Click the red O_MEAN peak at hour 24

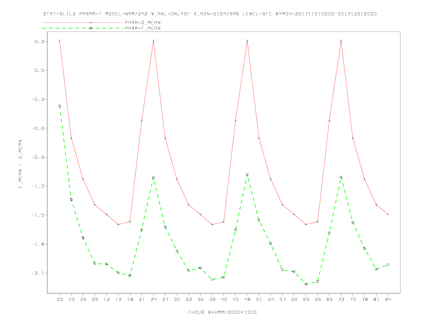pos(153,41)
